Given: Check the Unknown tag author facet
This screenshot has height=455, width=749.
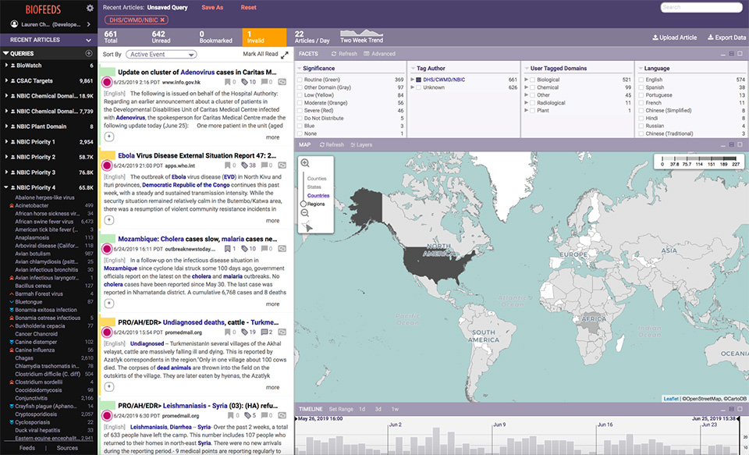Looking at the screenshot, I should click(418, 87).
